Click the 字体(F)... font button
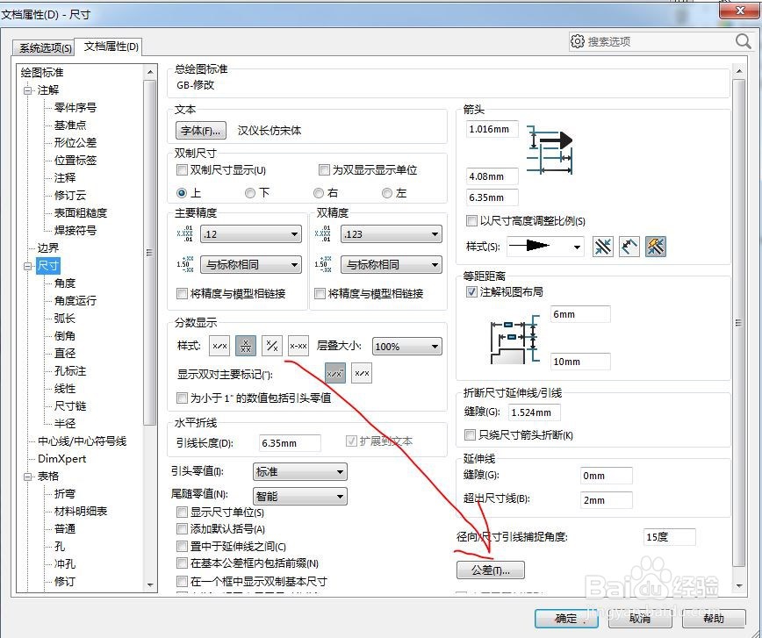The image size is (762, 638). 201,130
